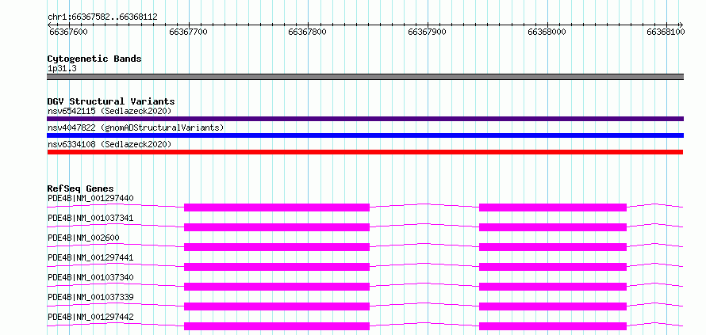Open the PDE4B|NM_001297441 transcript label
706x335 pixels.
coord(90,257)
